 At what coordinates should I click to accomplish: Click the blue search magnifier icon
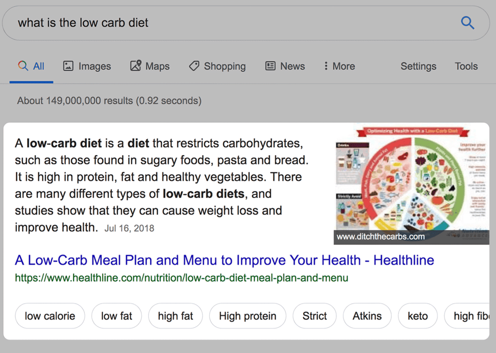[x=467, y=23]
